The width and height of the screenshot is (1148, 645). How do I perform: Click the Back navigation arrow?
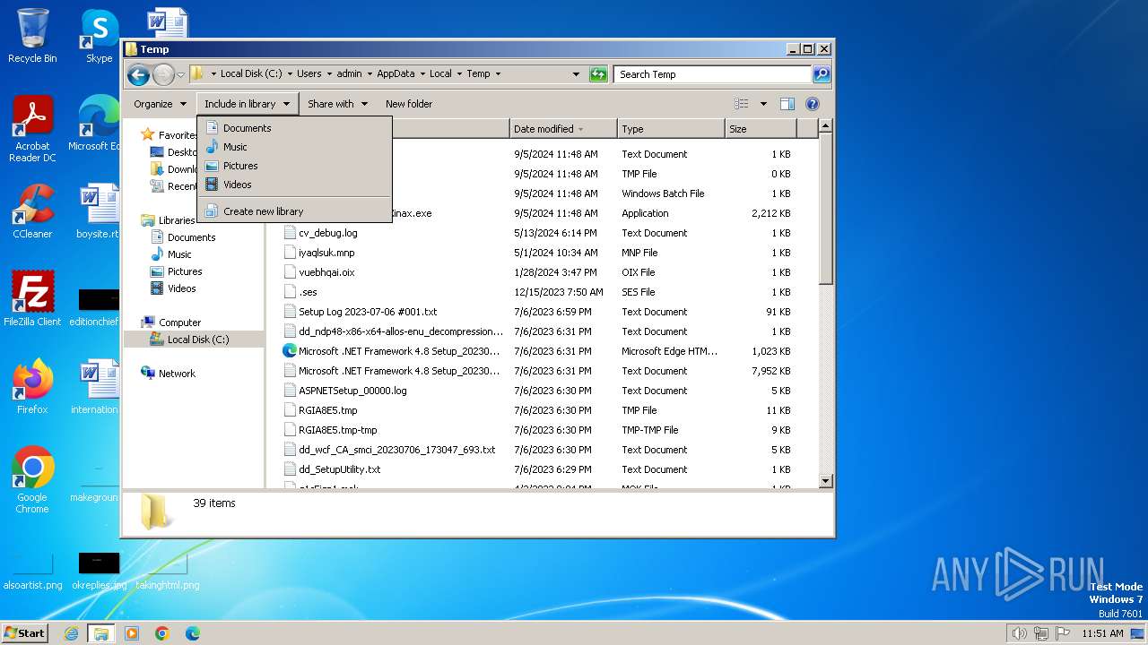[x=138, y=74]
